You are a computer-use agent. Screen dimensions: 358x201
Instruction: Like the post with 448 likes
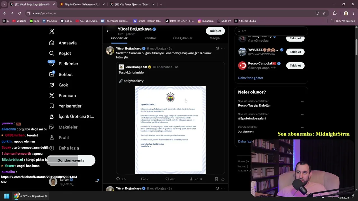tap(170, 179)
